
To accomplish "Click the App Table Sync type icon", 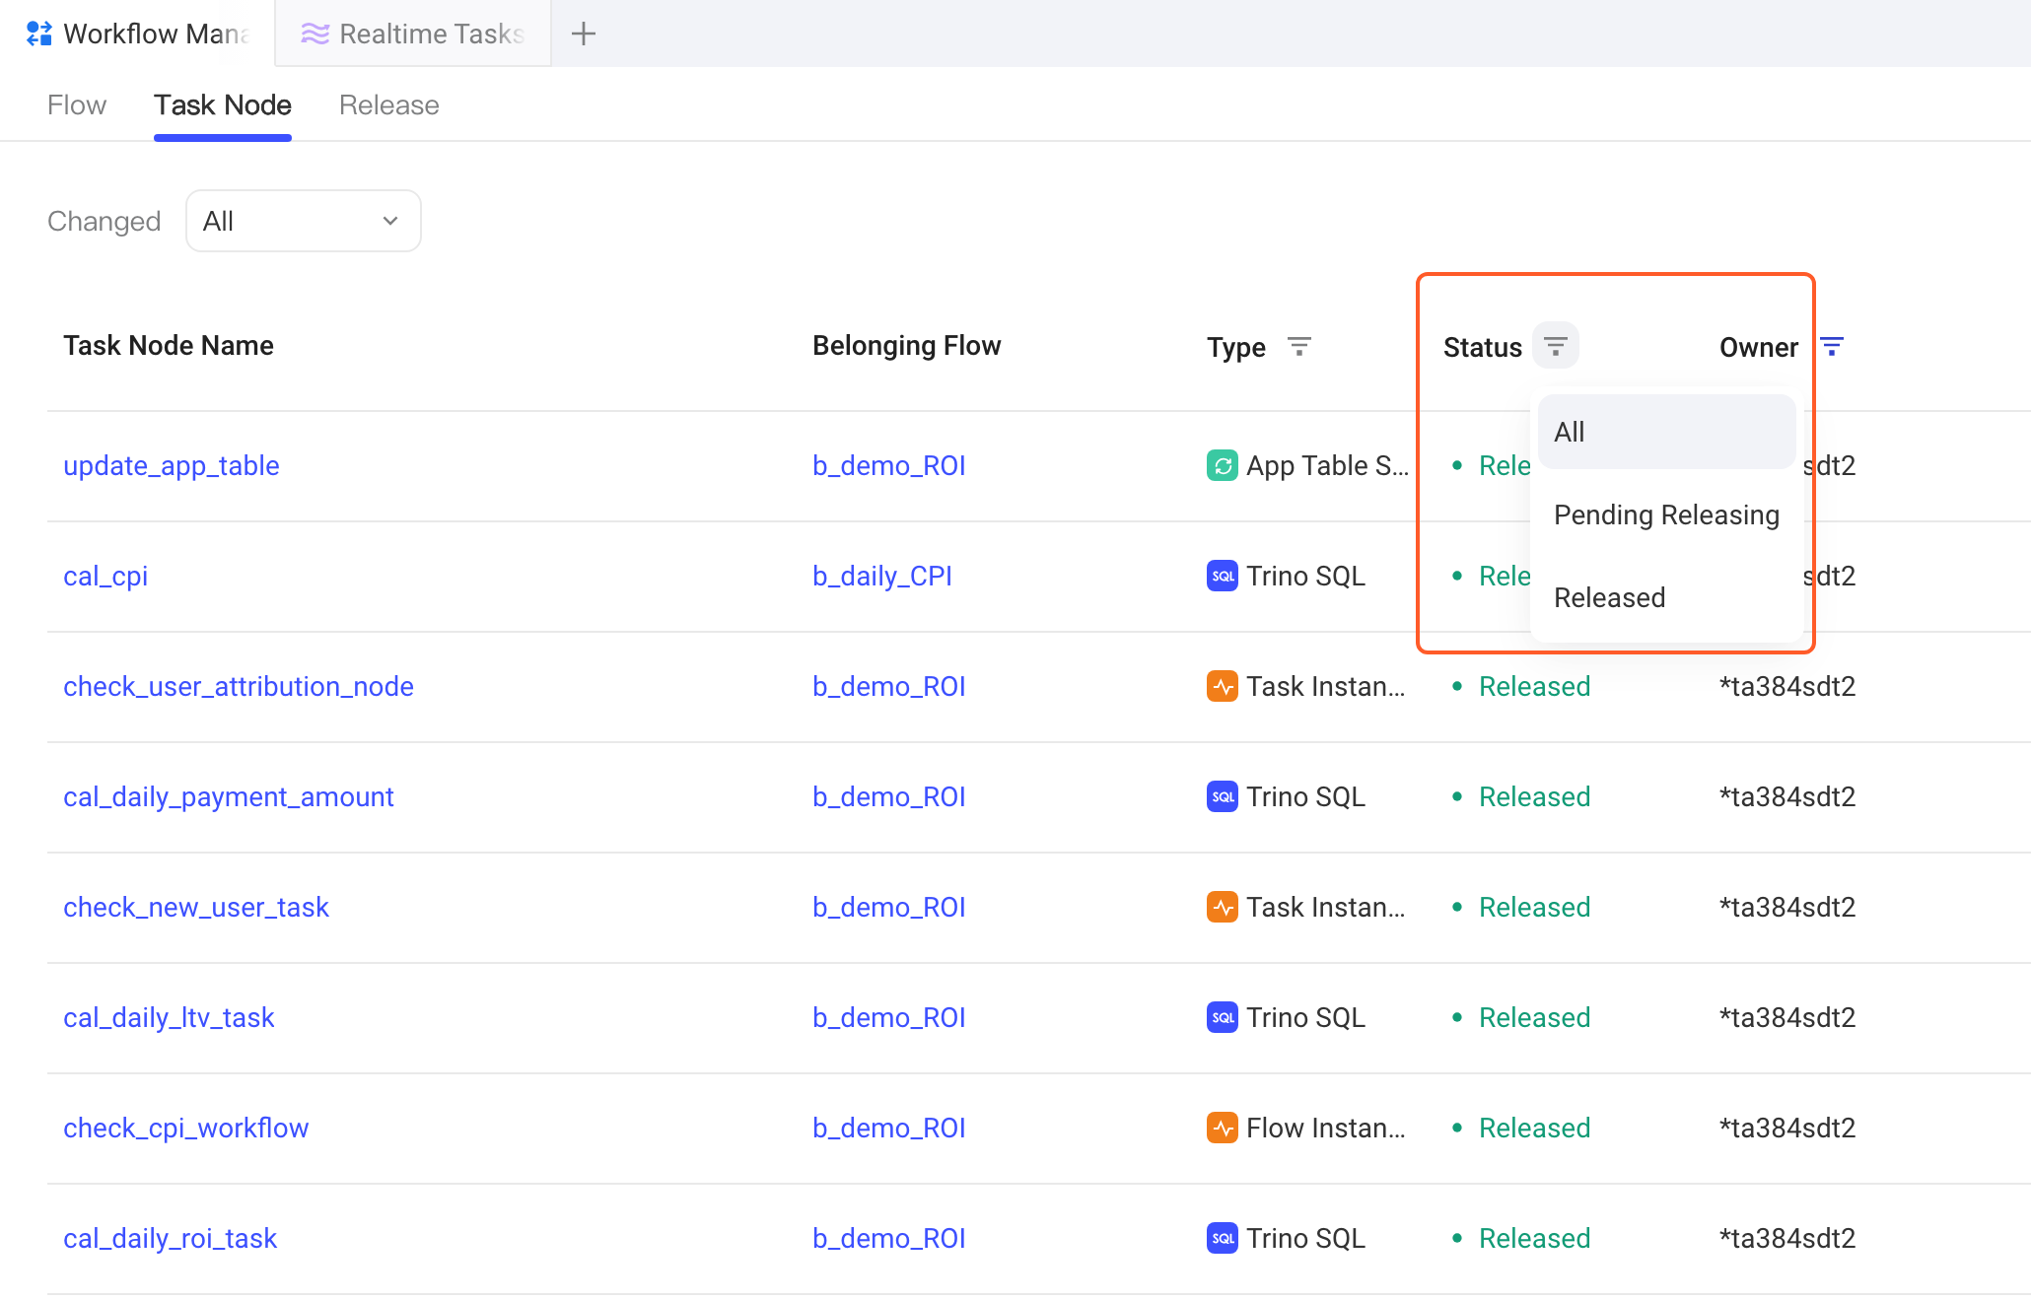I will pos(1223,465).
